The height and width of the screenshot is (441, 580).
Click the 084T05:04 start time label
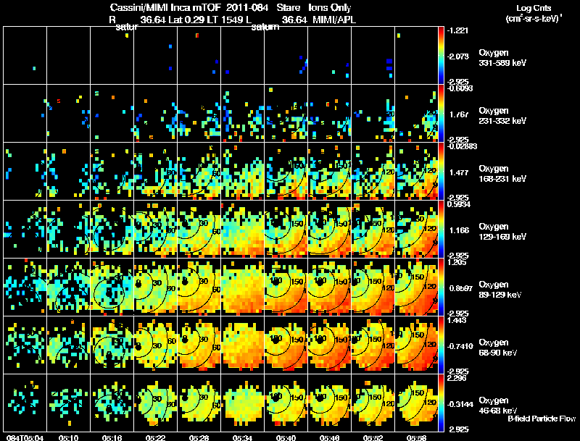point(25,437)
